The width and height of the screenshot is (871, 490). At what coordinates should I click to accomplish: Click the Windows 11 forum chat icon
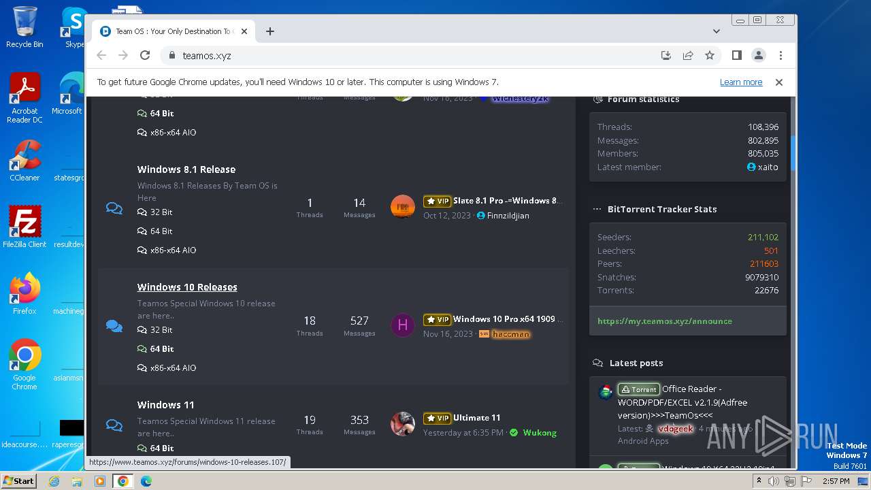114,426
